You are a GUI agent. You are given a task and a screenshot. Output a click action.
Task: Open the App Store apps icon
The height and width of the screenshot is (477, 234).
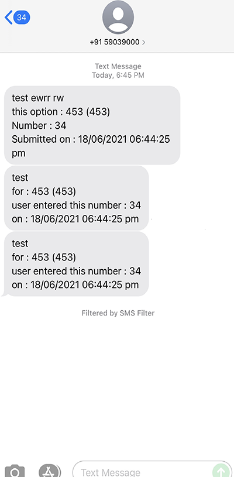click(x=50, y=471)
